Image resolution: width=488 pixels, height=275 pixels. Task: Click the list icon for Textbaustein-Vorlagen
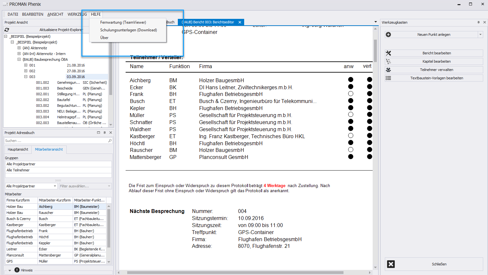tap(388, 78)
